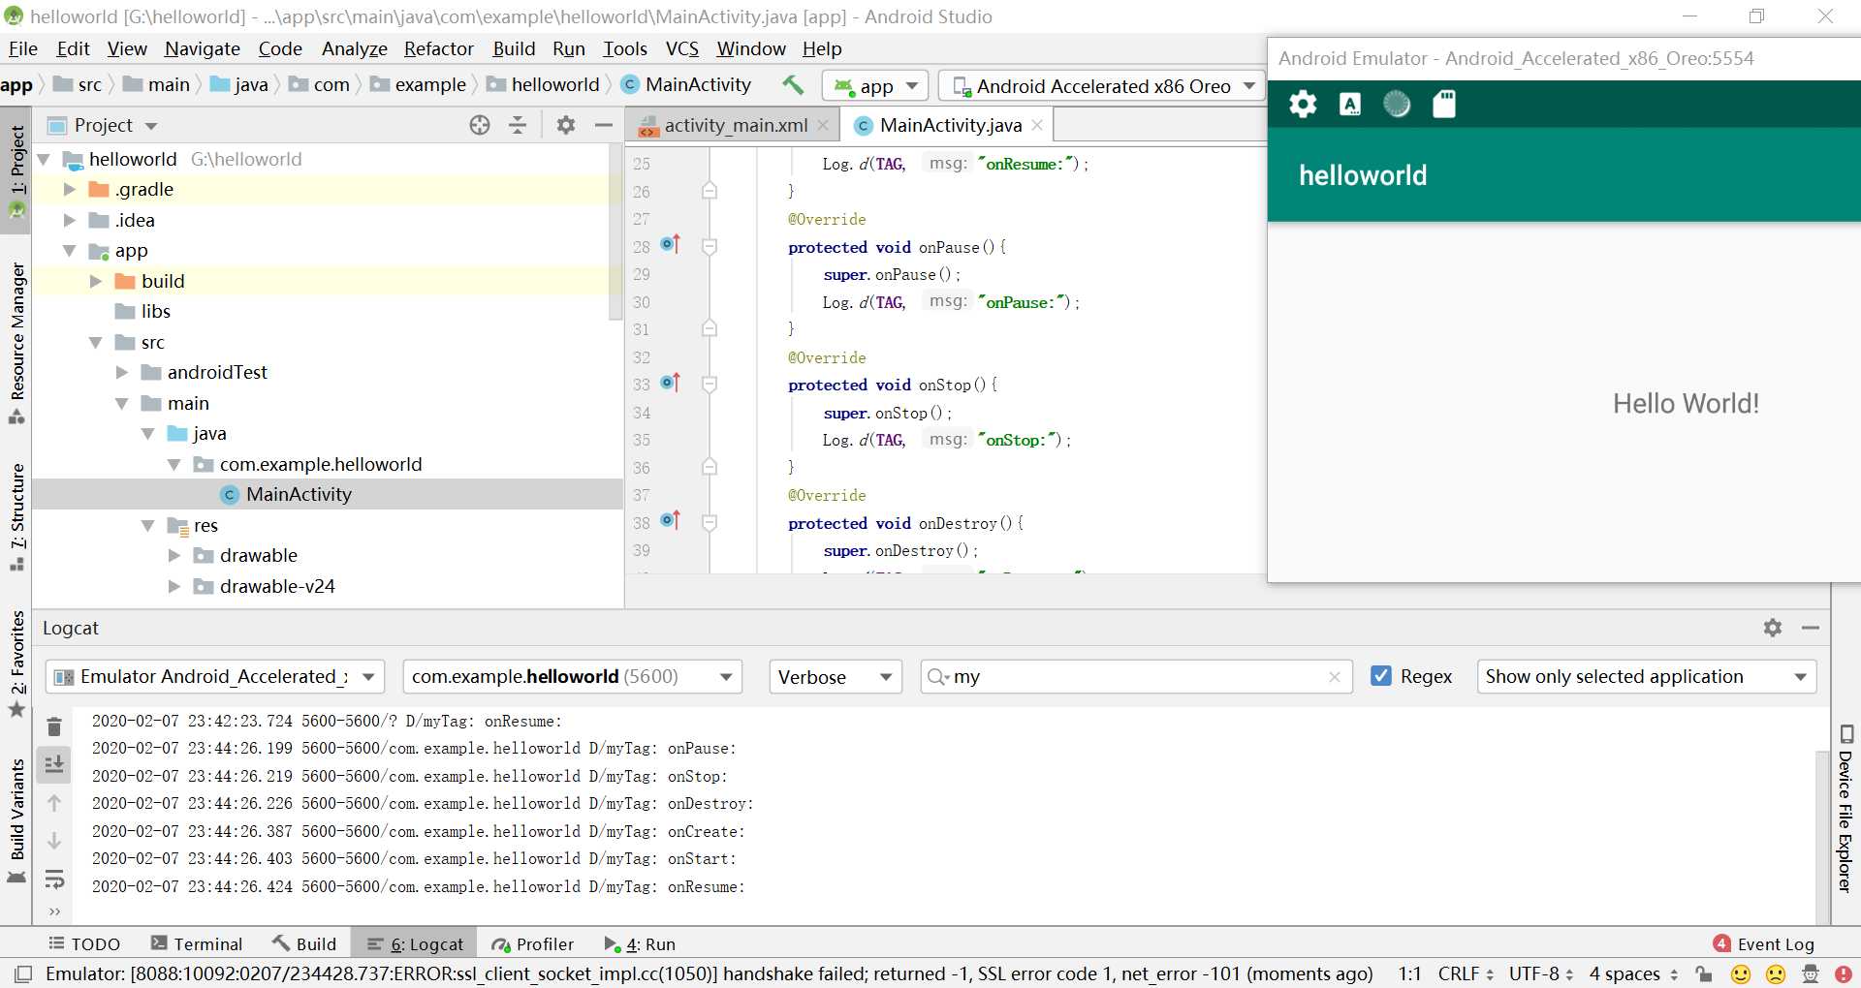The height and width of the screenshot is (988, 1861).
Task: Hide the Project panel with minus icon
Action: coord(604,125)
